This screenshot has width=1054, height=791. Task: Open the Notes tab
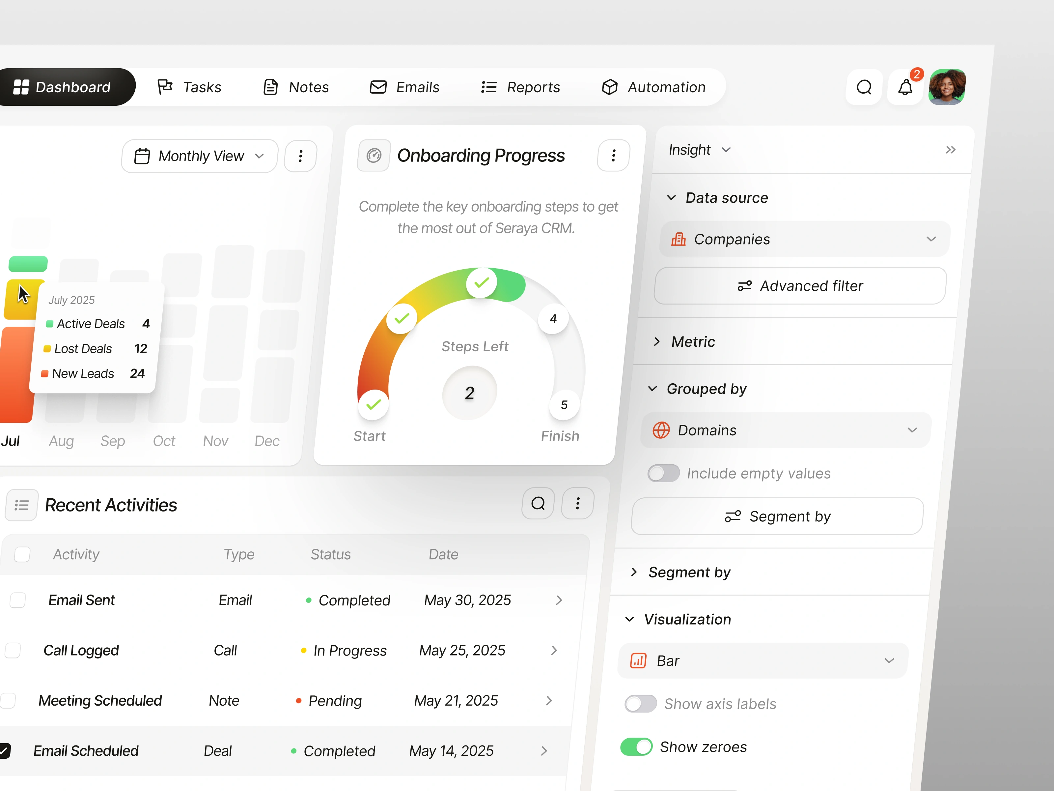point(296,87)
